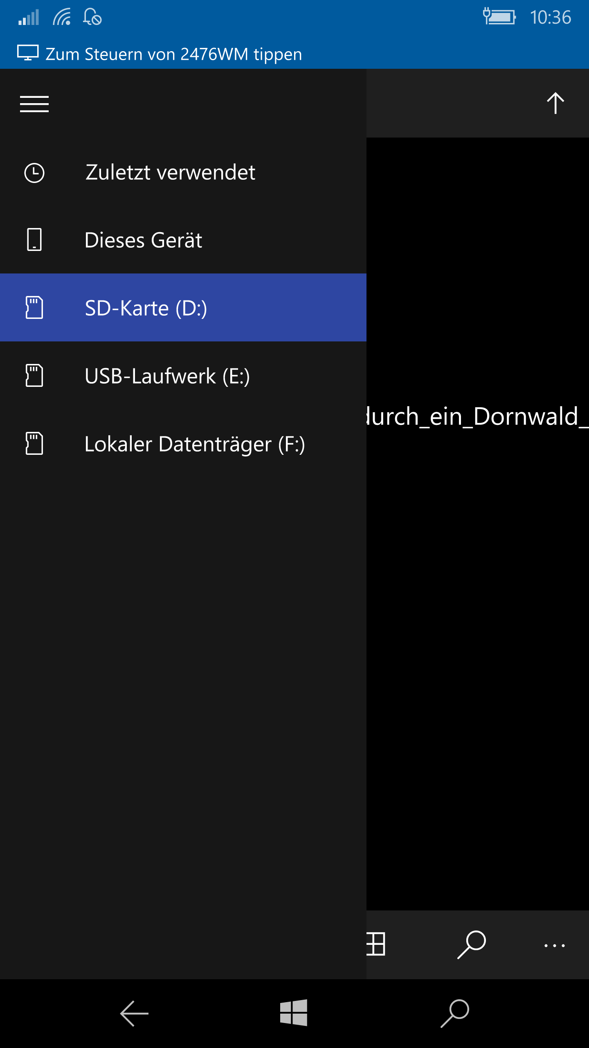The height and width of the screenshot is (1048, 589).
Task: Select Dieses Gerät storage
Action: [183, 240]
